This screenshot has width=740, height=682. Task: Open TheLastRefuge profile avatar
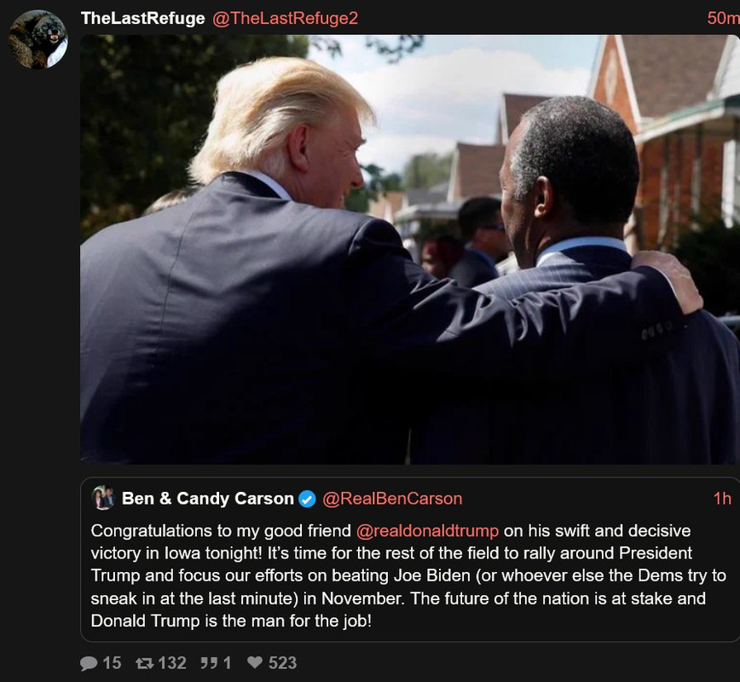coord(38,40)
